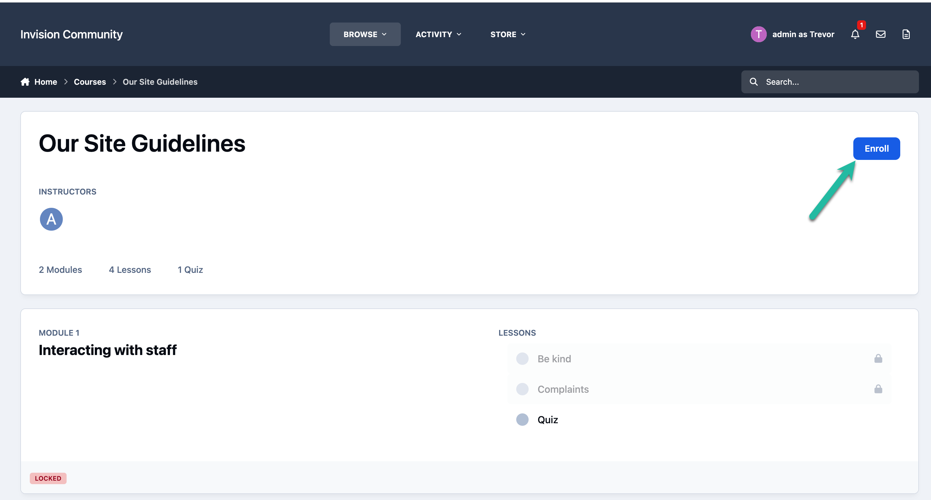931x500 pixels.
Task: Open the Invision Community site title
Action: tap(72, 34)
